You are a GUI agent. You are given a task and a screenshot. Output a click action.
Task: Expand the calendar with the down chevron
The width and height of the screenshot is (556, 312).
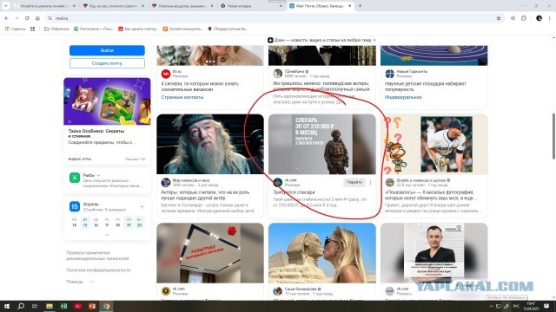click(107, 235)
